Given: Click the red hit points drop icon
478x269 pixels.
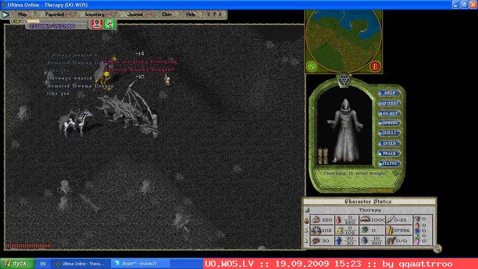Looking at the screenshot, I should tap(338, 220).
